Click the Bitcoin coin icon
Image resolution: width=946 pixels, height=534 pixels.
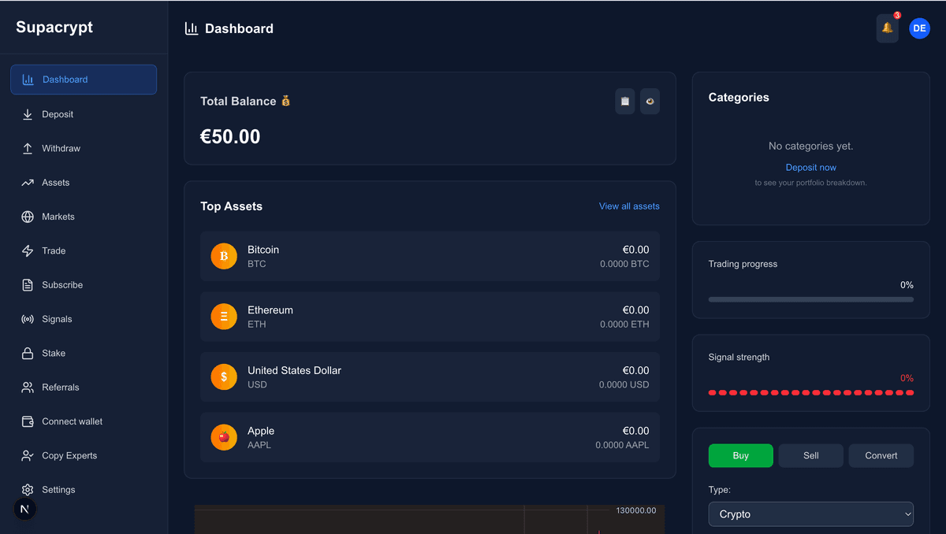click(x=224, y=256)
